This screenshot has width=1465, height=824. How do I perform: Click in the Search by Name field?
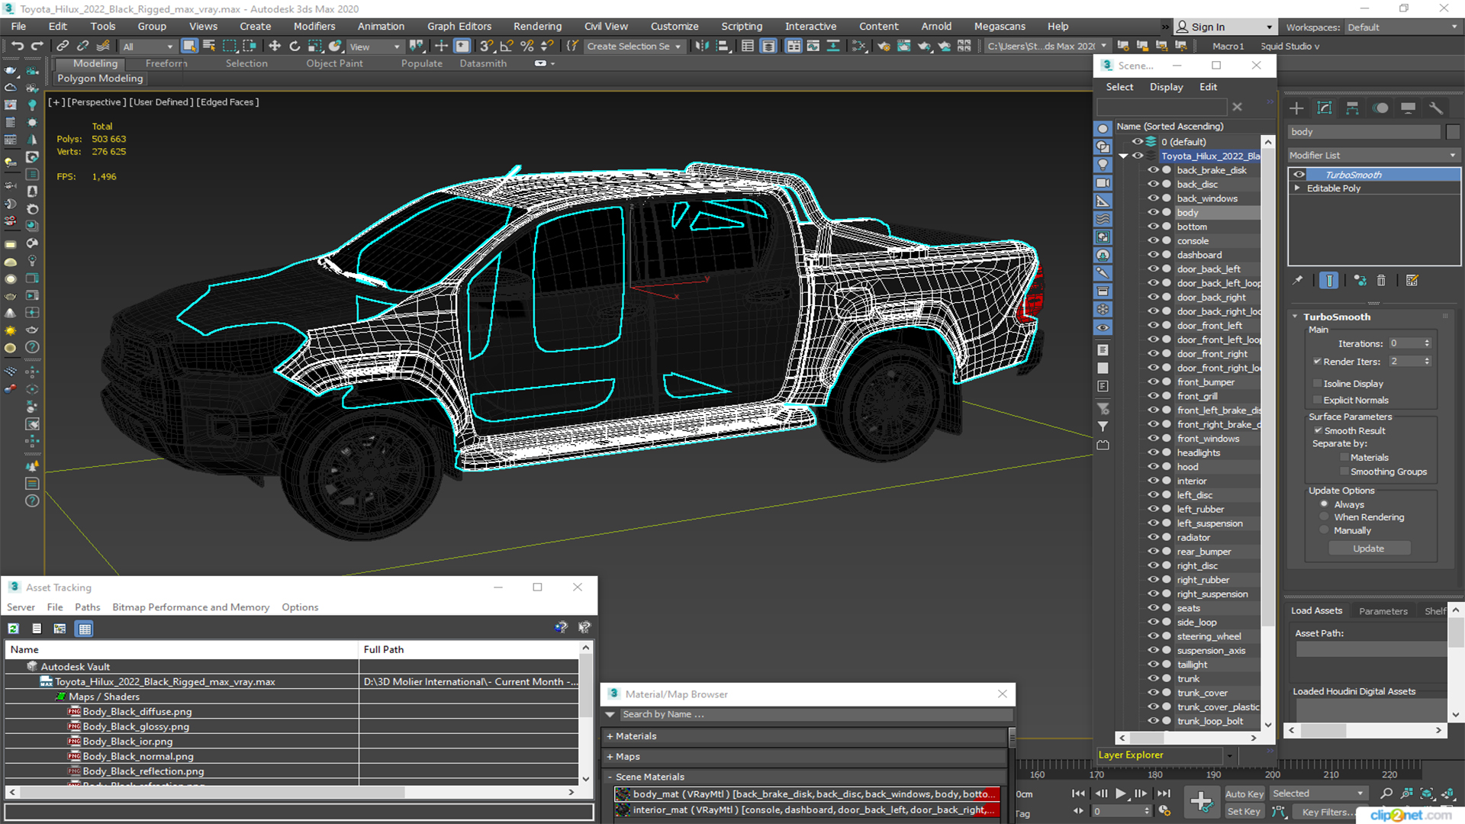(x=815, y=715)
